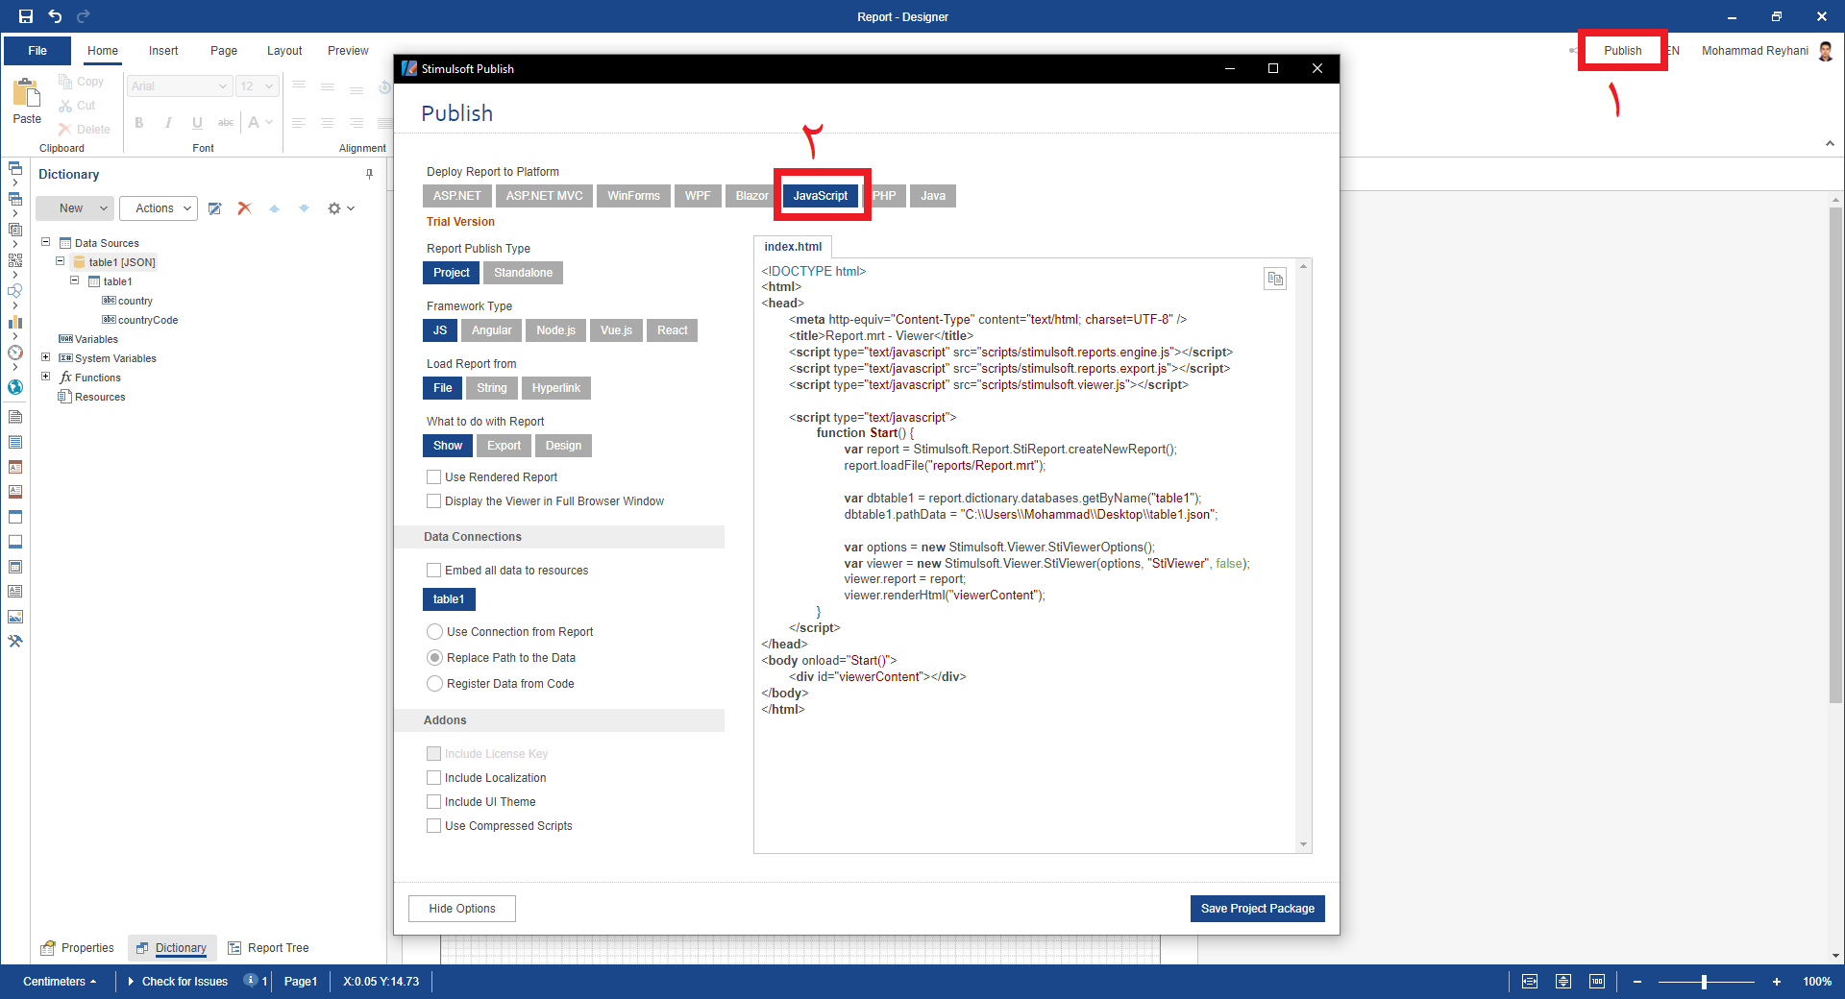Image resolution: width=1845 pixels, height=999 pixels.
Task: Click the red Delete X in the Dictionary toolbar
Action: 244,208
